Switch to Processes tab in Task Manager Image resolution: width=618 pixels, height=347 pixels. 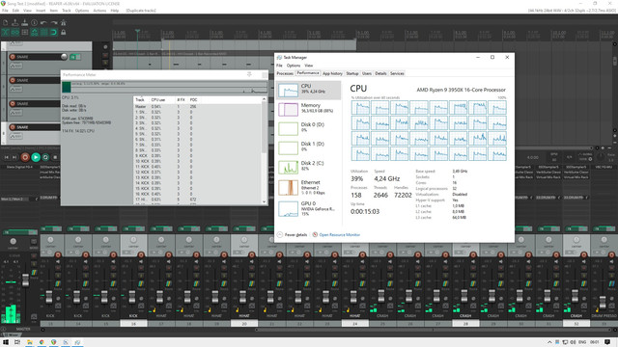285,73
